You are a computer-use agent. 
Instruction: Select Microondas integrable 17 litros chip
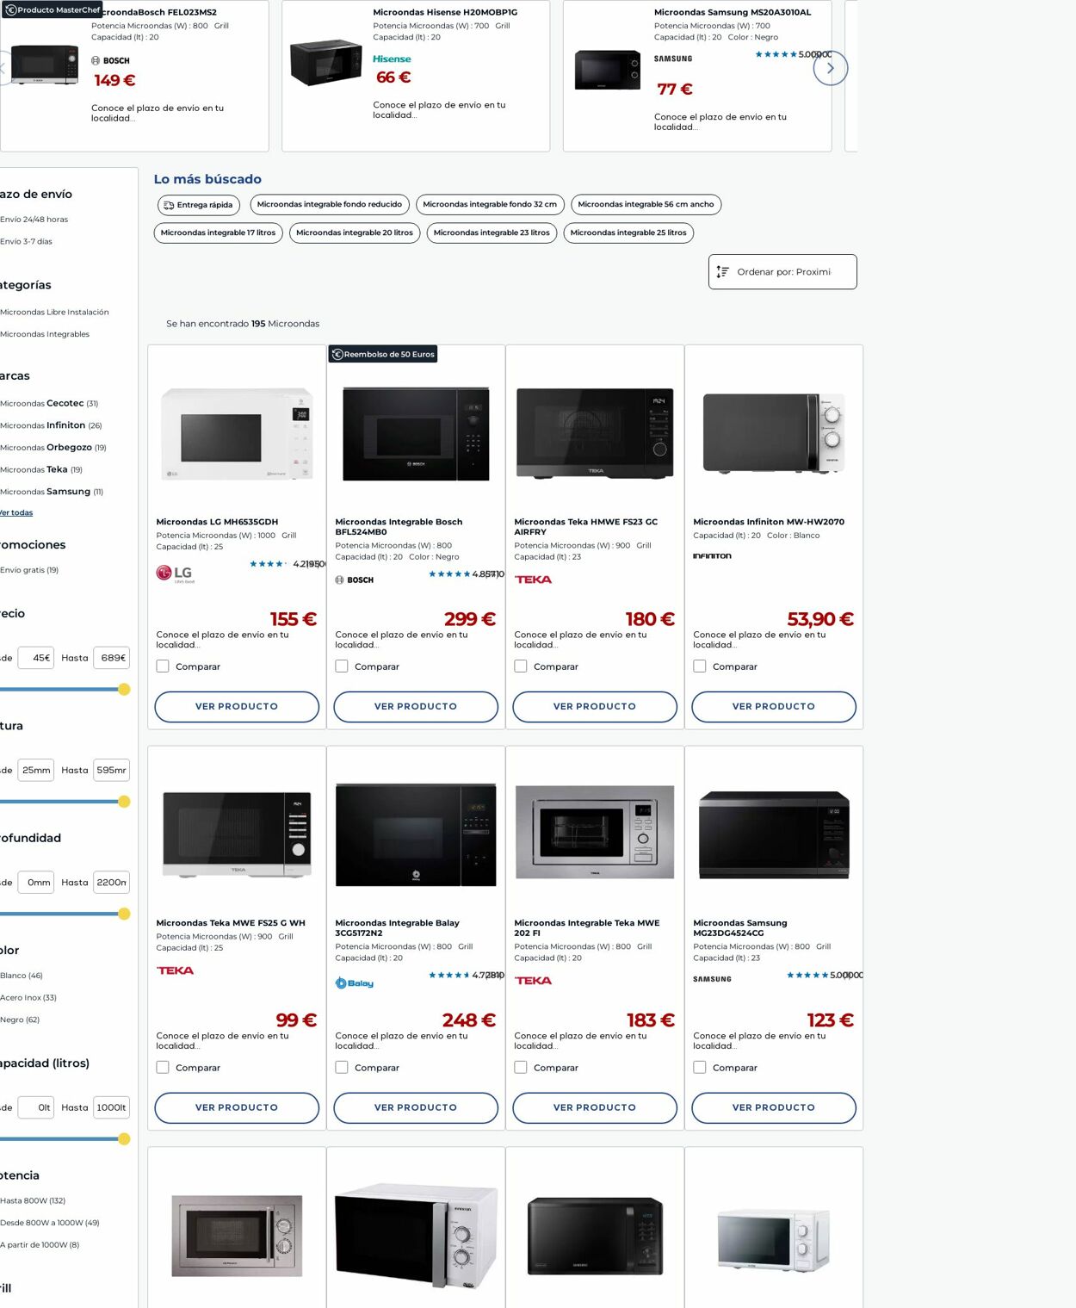(x=218, y=233)
